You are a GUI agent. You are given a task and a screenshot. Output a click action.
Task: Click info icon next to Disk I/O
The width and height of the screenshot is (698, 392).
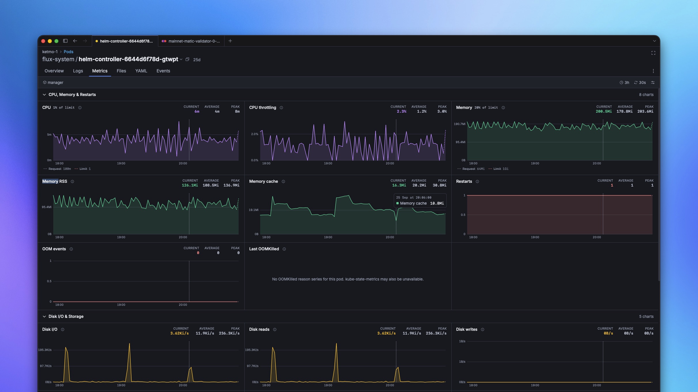pos(63,329)
